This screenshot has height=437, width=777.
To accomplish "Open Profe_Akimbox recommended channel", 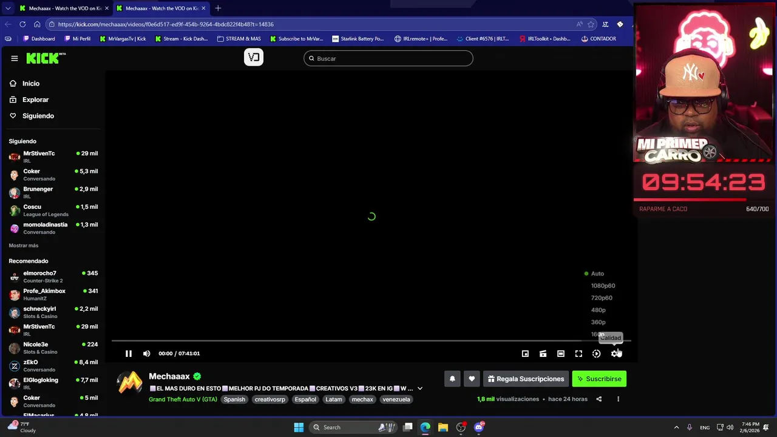I will tap(53, 294).
